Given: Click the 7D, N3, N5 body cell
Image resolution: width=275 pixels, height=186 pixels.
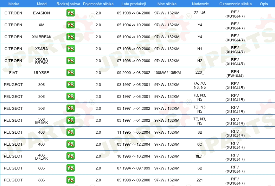Looking at the screenshot, I should [x=200, y=109].
